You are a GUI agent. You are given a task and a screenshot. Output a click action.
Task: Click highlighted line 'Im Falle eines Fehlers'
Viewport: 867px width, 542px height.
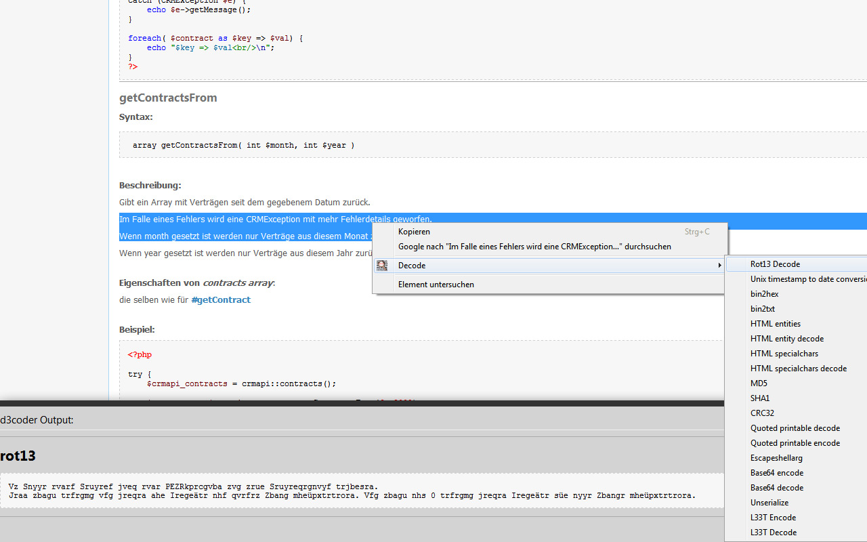[x=276, y=219]
